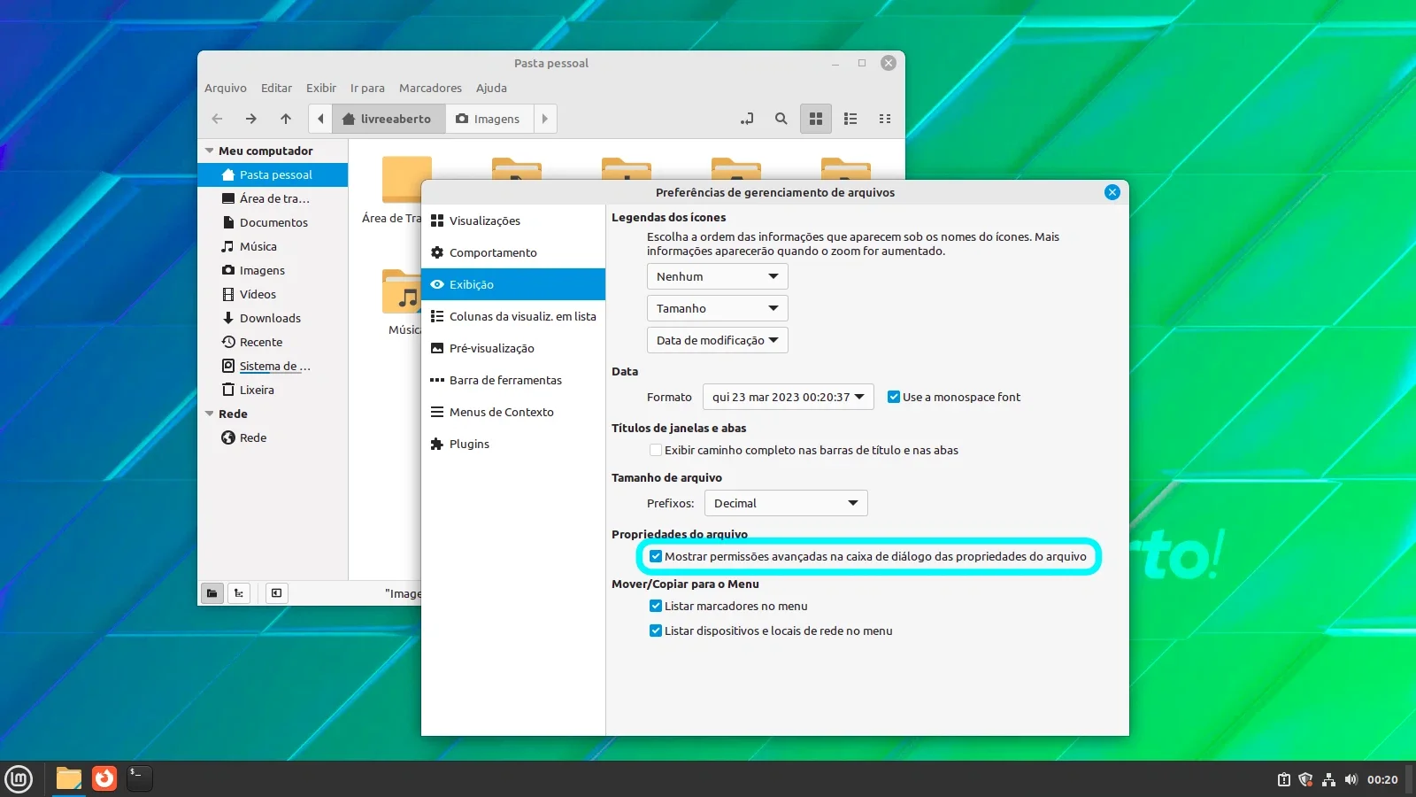Image resolution: width=1416 pixels, height=797 pixels.
Task: Open the Plugins preferences tab
Action: (513, 444)
